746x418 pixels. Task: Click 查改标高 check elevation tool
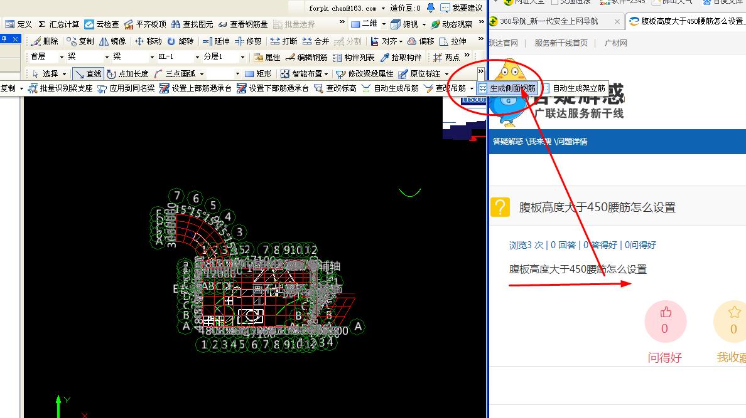click(x=335, y=88)
